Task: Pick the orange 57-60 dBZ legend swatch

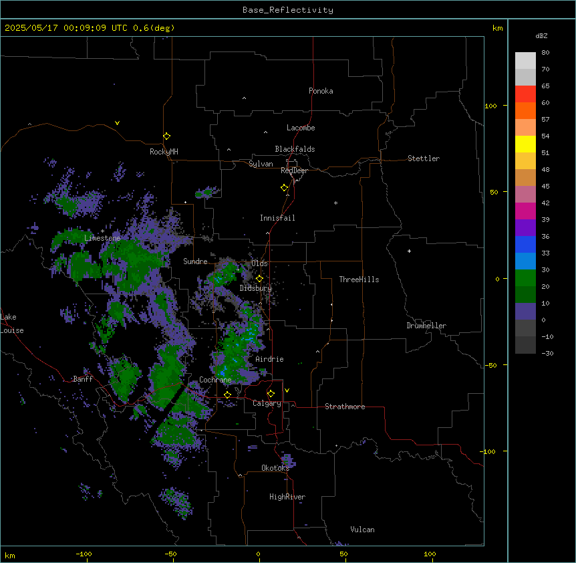Action: [525, 110]
